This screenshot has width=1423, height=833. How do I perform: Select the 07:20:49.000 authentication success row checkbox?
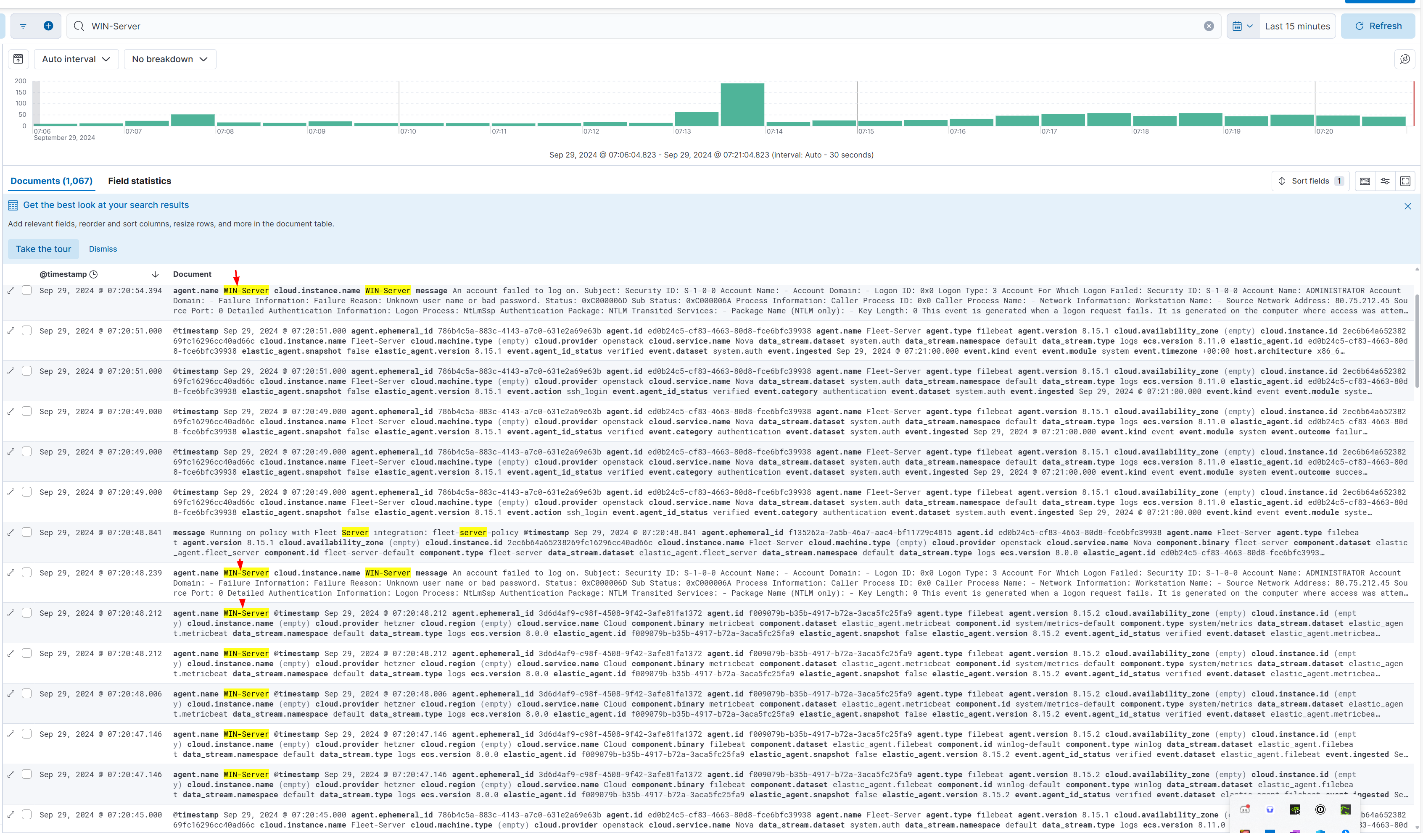(x=26, y=452)
